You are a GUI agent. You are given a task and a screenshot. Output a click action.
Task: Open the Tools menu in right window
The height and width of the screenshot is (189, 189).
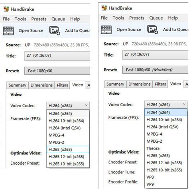[x=118, y=18]
